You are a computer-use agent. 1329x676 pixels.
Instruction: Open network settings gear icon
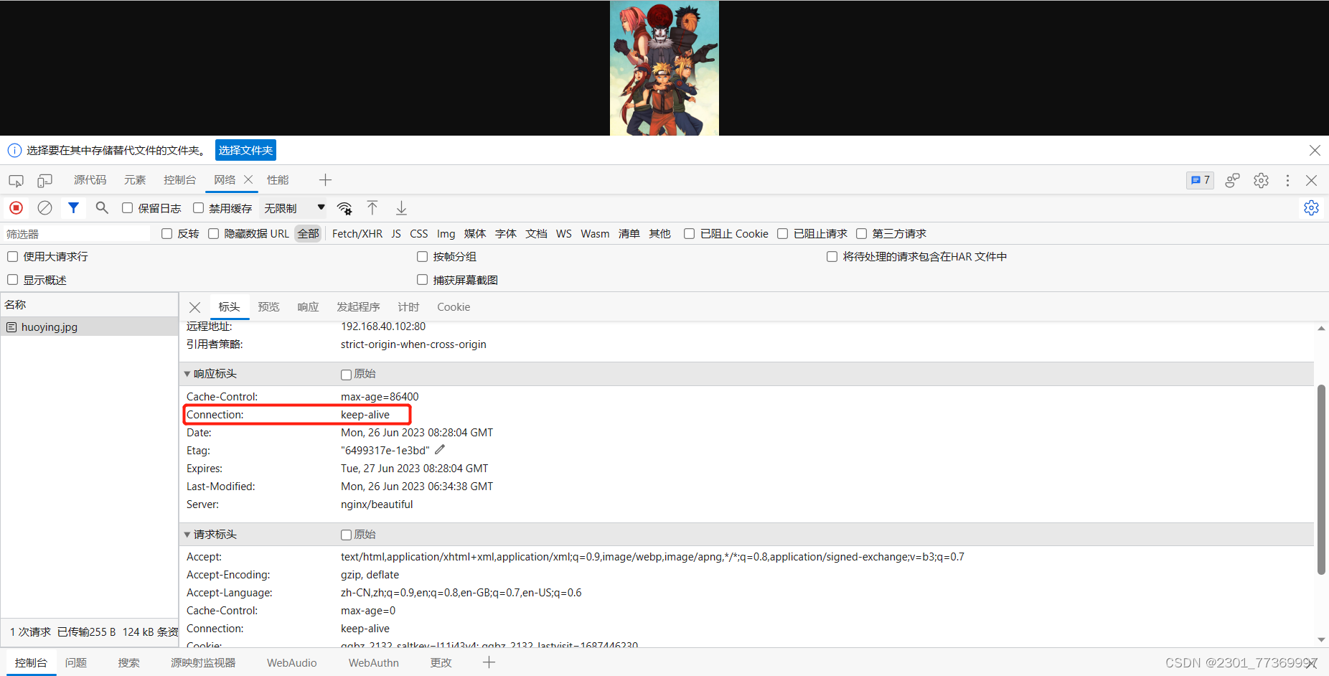(x=1311, y=208)
